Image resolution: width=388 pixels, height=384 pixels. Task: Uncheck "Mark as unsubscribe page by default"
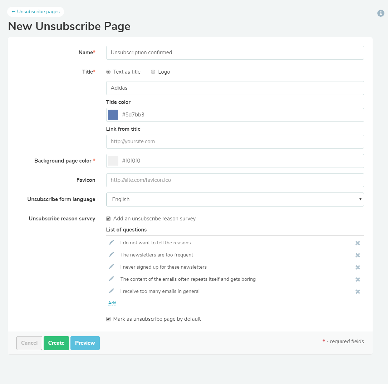pyautogui.click(x=108, y=319)
